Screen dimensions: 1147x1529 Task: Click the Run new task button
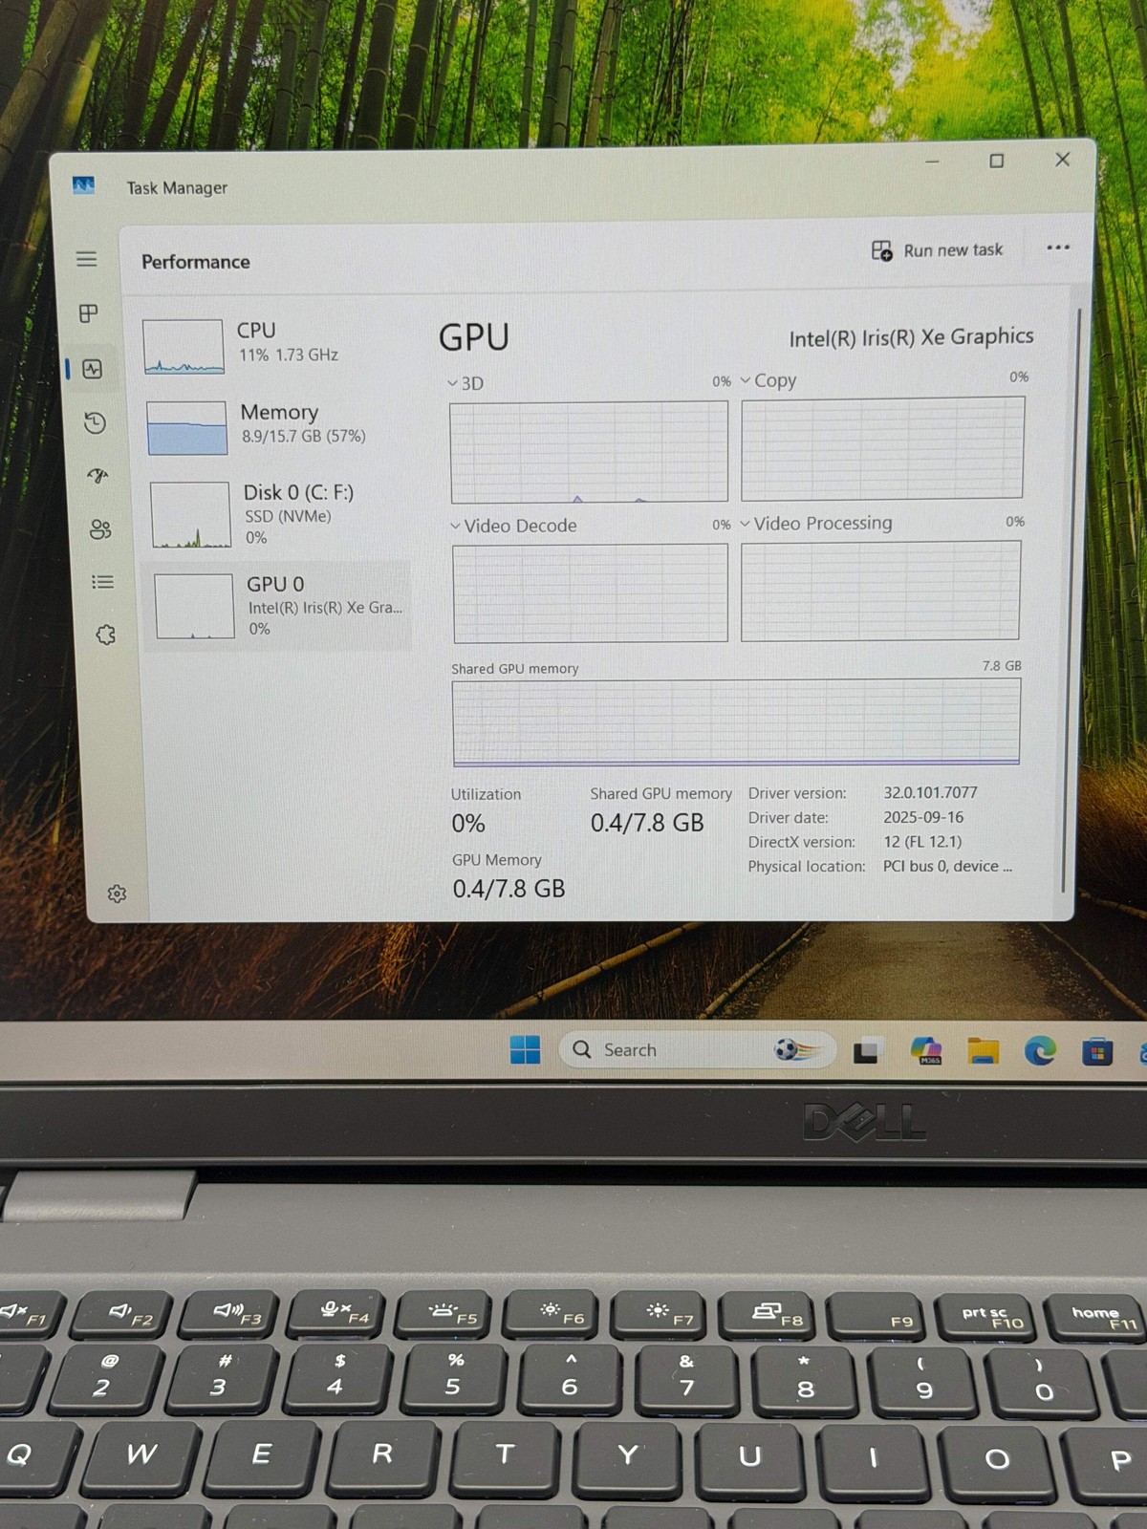(938, 250)
